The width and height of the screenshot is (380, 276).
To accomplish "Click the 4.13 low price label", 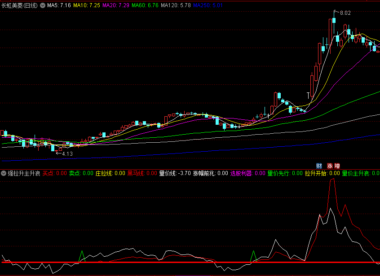I will [x=67, y=154].
